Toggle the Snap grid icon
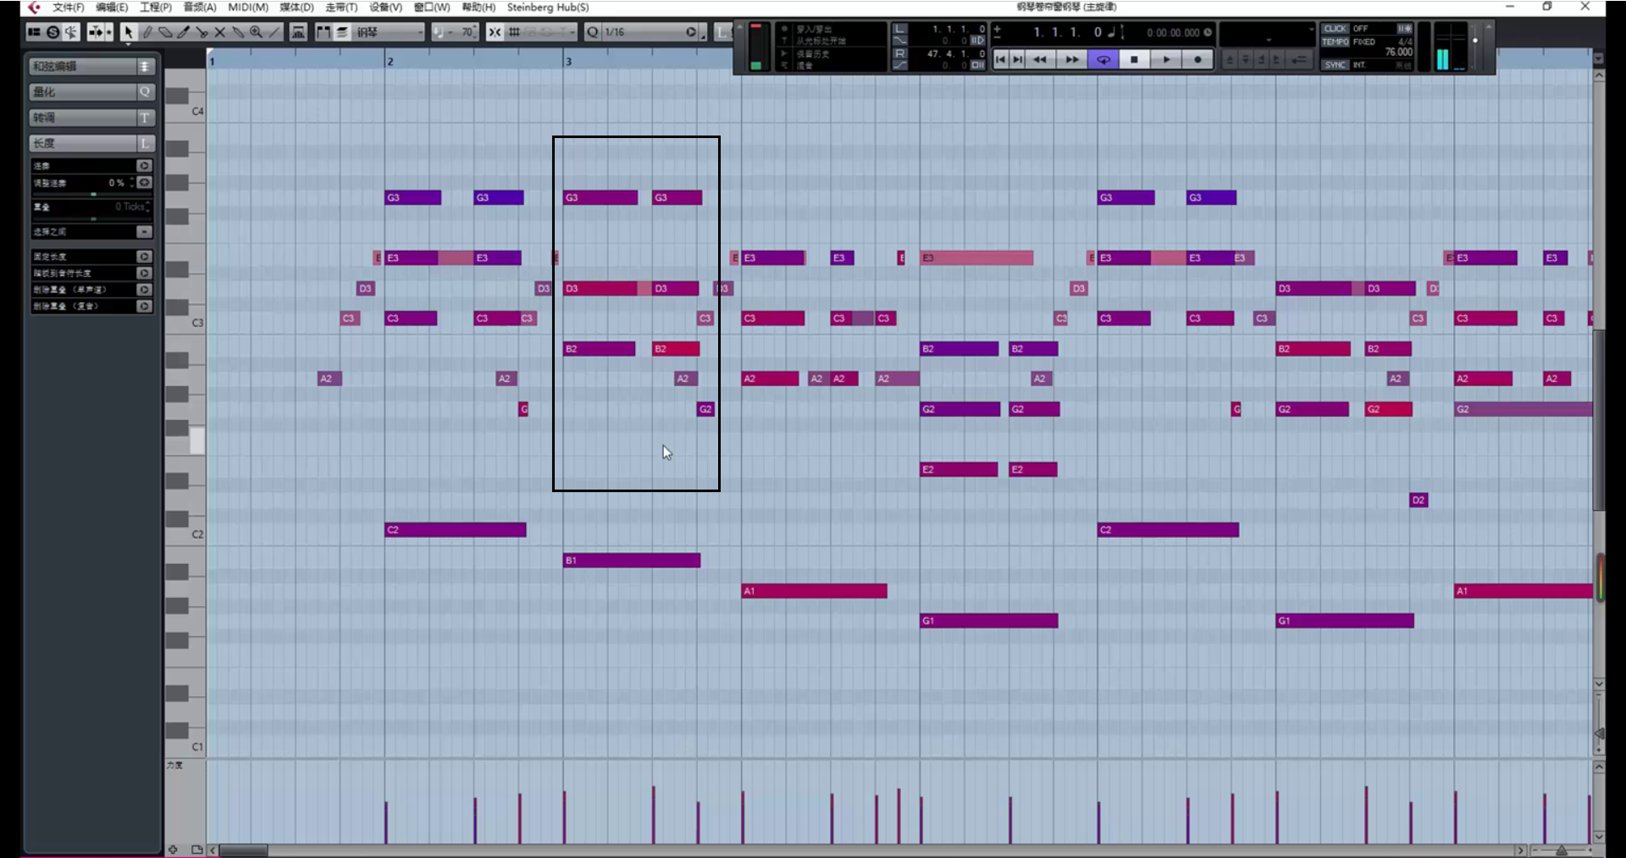Viewport: 1626px width, 858px height. click(514, 32)
